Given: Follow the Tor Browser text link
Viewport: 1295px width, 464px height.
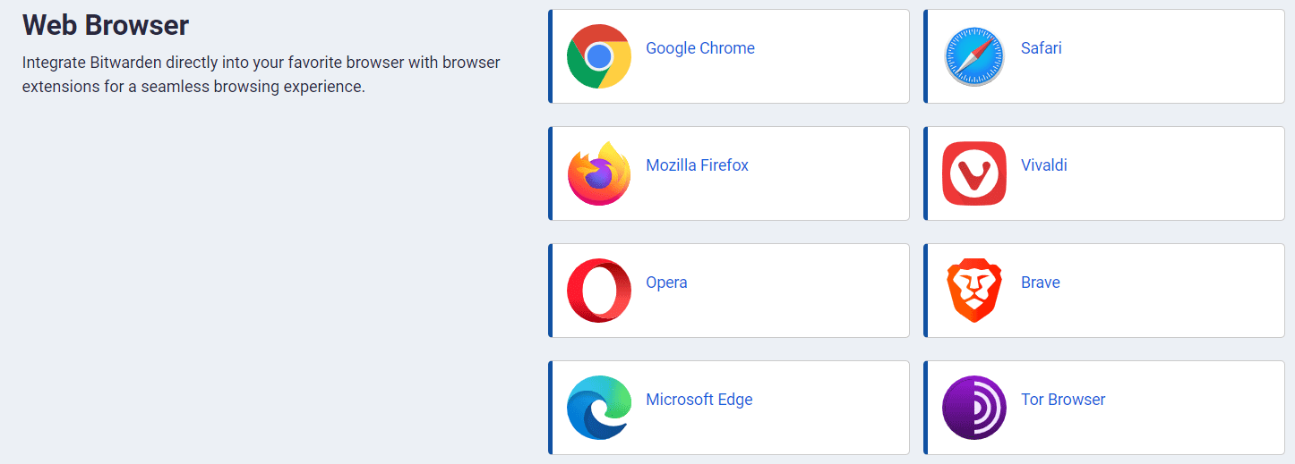Looking at the screenshot, I should [x=1063, y=400].
